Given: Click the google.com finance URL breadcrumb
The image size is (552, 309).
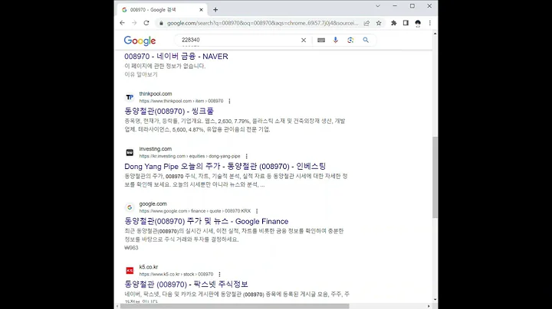Looking at the screenshot, I should pos(195,211).
